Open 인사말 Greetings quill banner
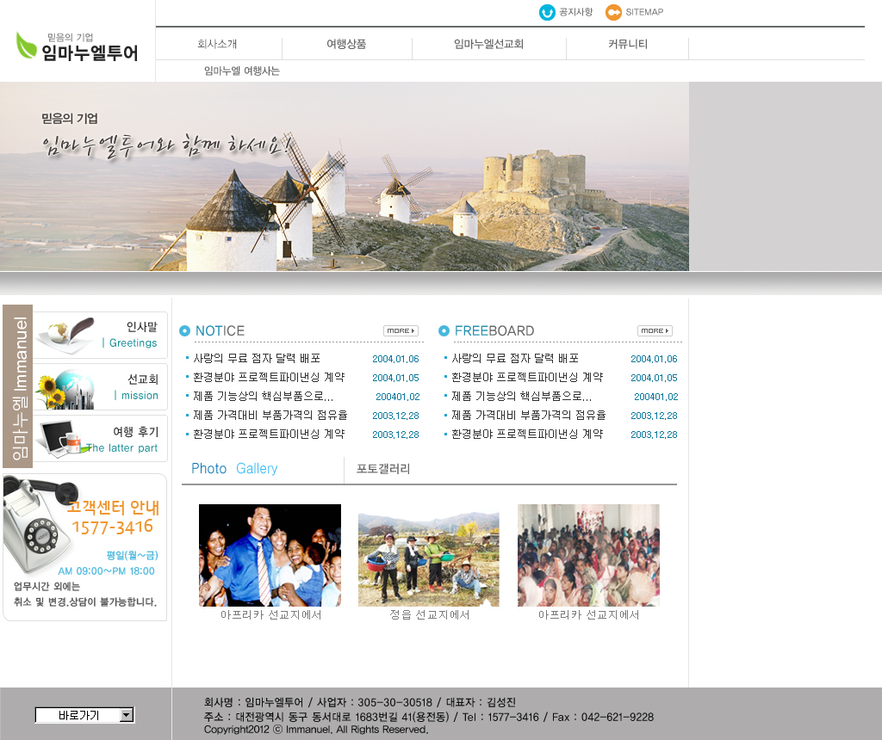 (x=100, y=335)
